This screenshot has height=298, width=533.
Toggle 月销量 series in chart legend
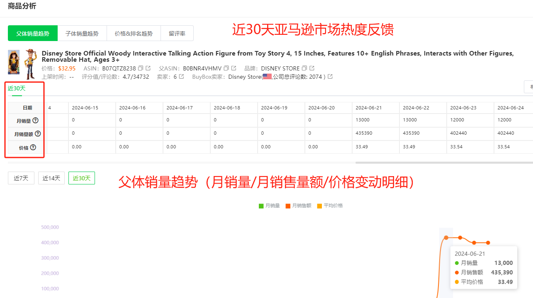pyautogui.click(x=269, y=206)
